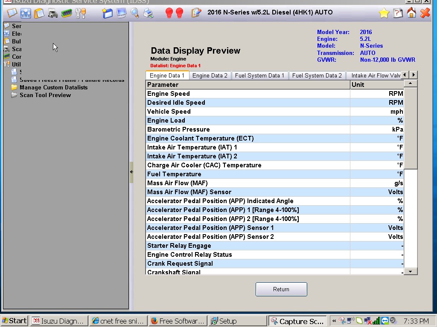Click the computer monitor toolbar icon

[121, 13]
